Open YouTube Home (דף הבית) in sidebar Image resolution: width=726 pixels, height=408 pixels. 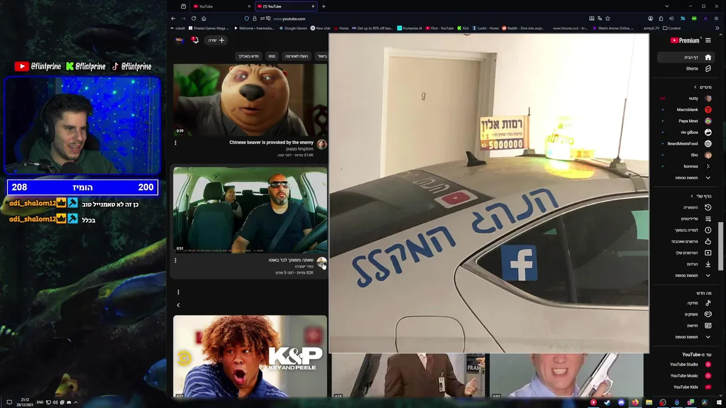[x=685, y=57]
